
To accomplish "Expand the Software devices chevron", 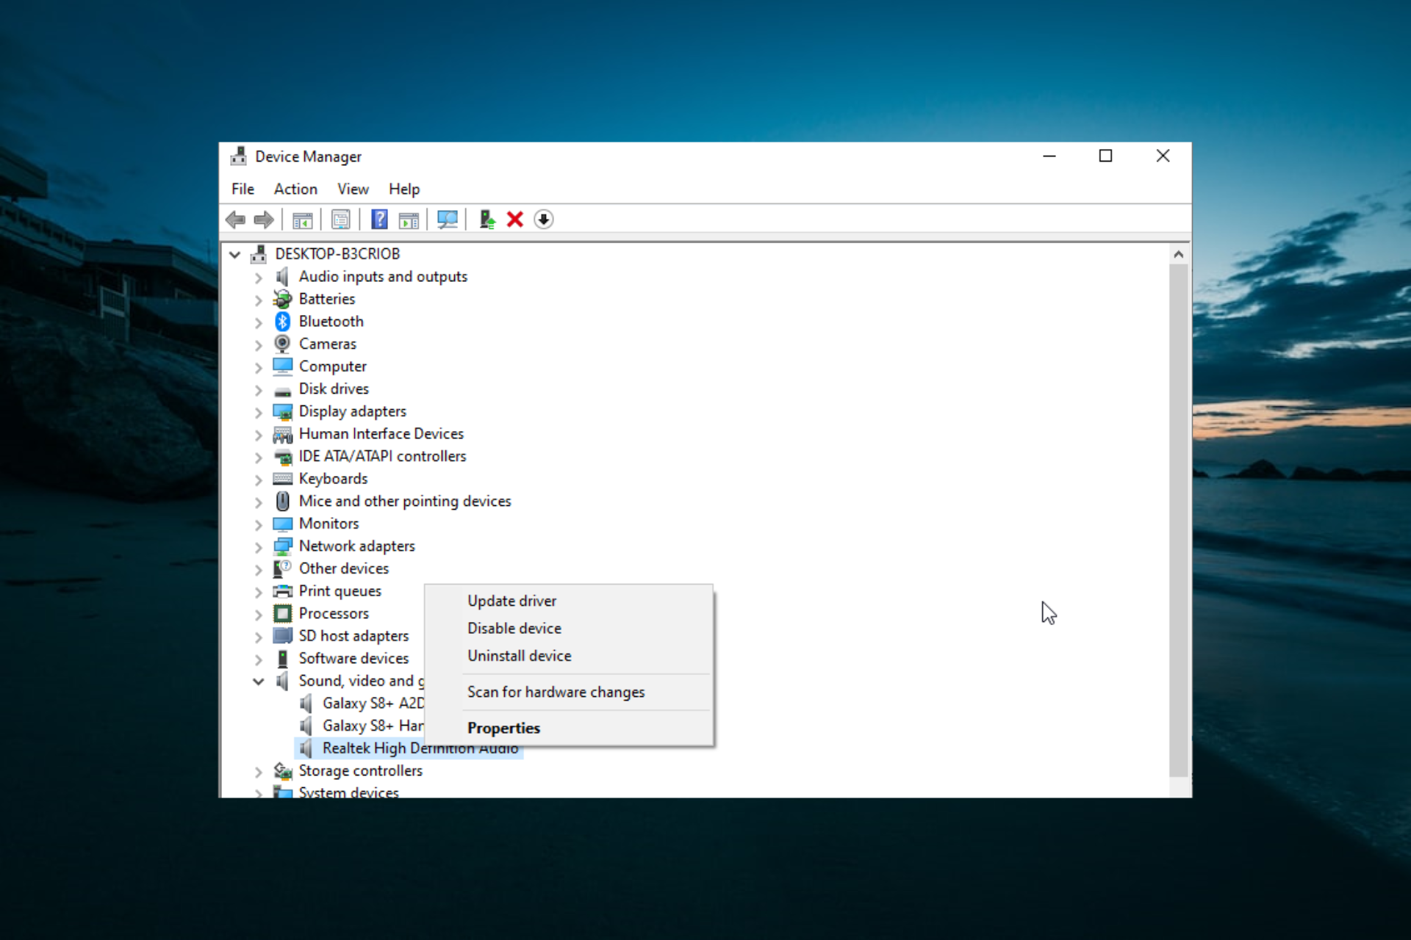I will 258,659.
